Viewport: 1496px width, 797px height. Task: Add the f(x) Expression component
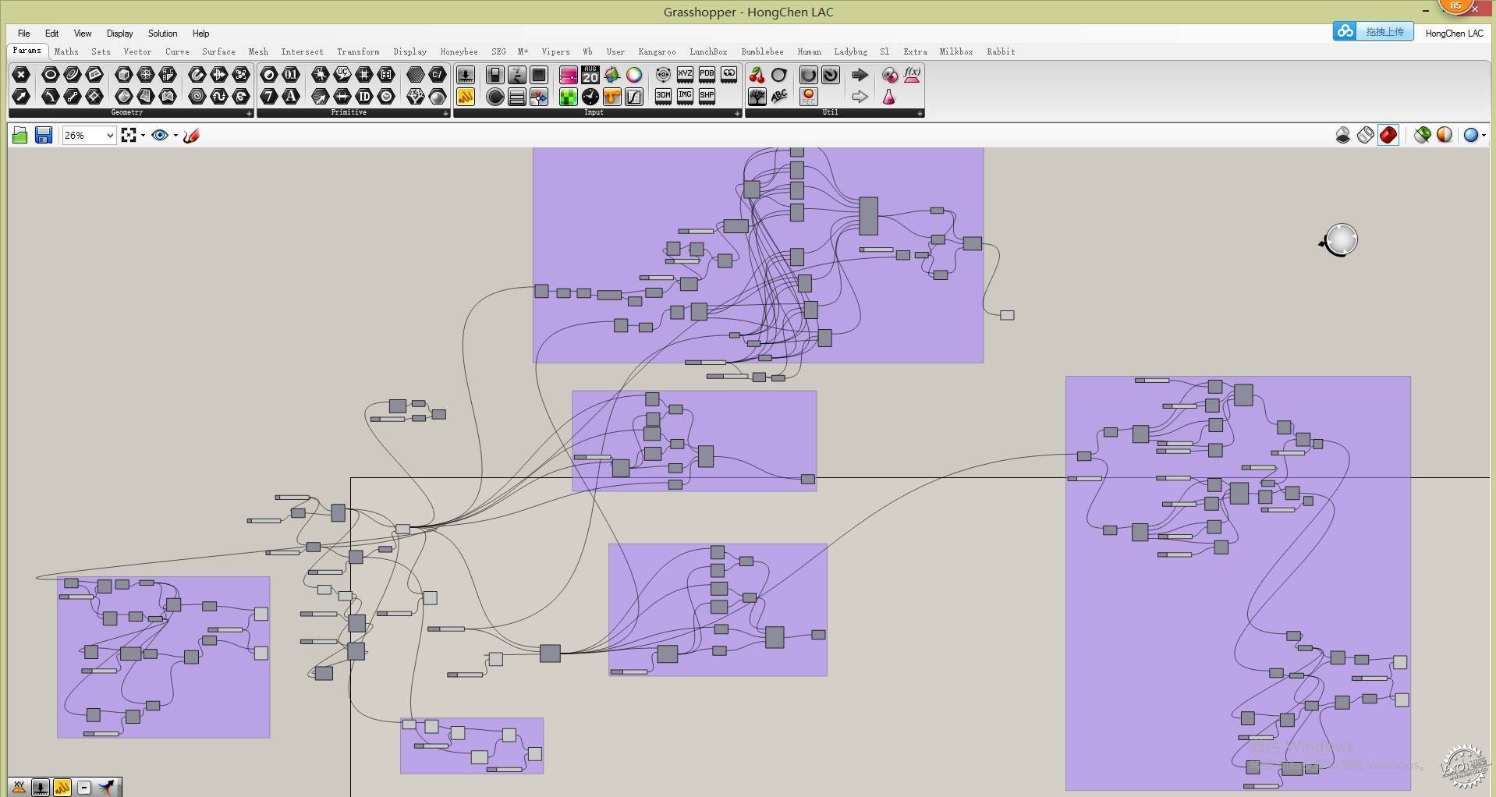click(912, 75)
